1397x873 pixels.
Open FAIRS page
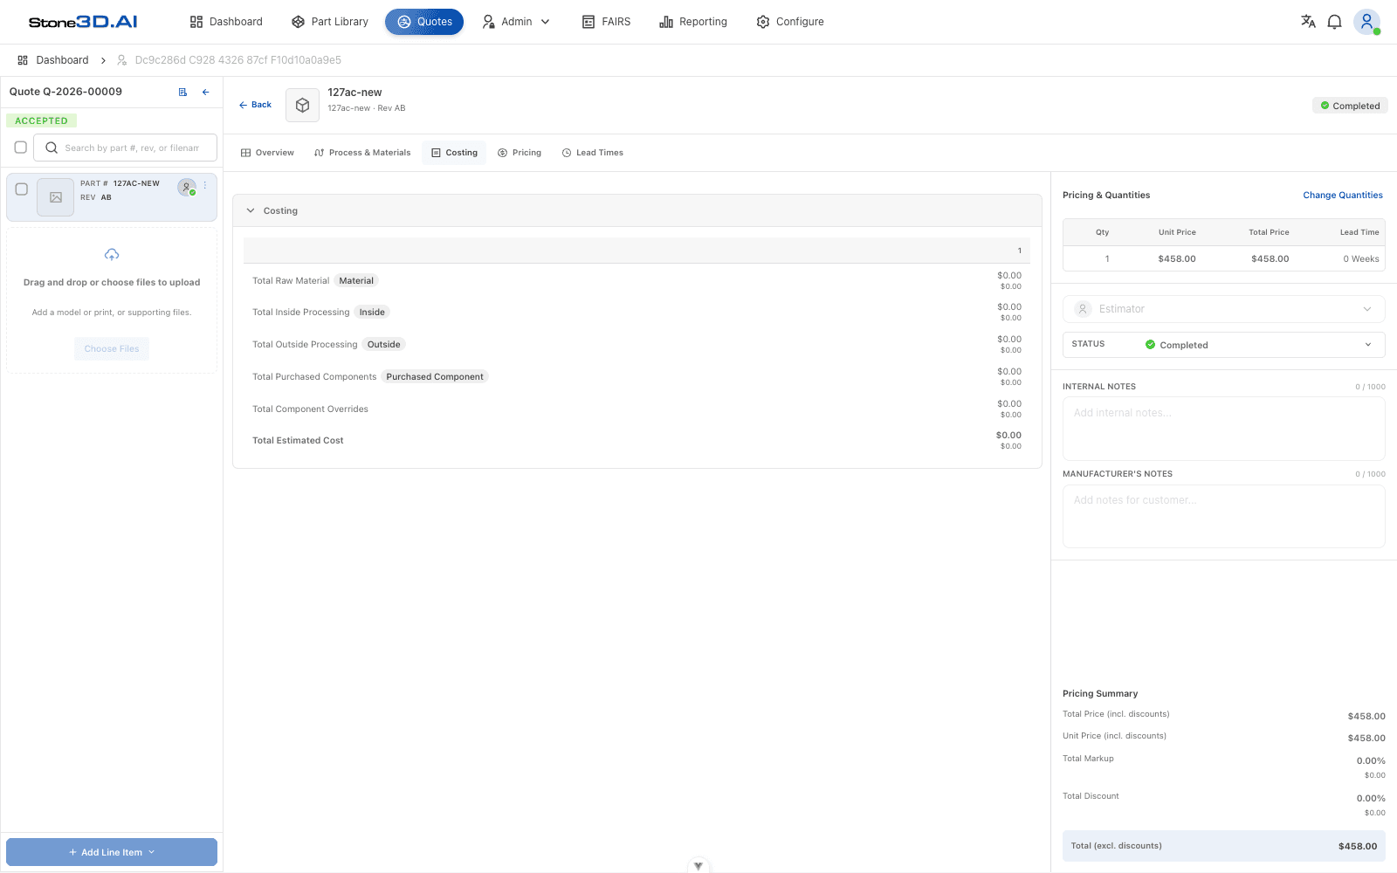pyautogui.click(x=606, y=22)
